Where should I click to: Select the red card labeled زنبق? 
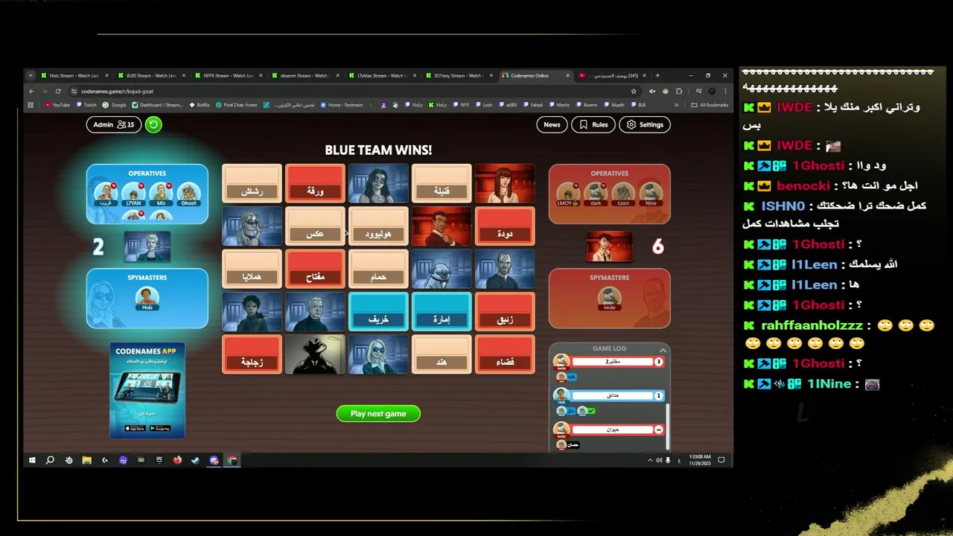(x=506, y=311)
